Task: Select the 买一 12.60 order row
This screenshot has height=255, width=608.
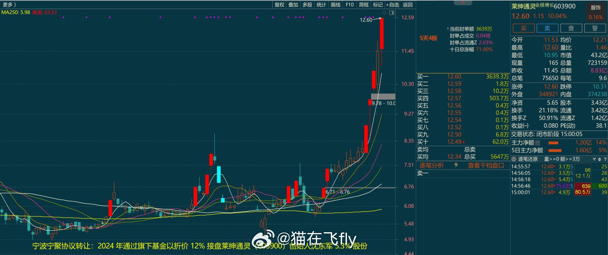Action: [463, 77]
